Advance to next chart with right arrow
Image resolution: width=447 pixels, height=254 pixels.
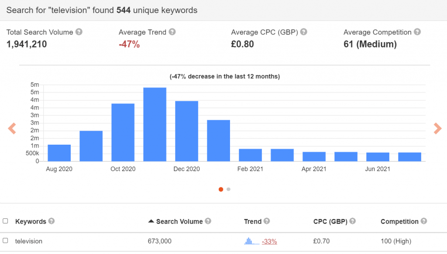pos(437,128)
